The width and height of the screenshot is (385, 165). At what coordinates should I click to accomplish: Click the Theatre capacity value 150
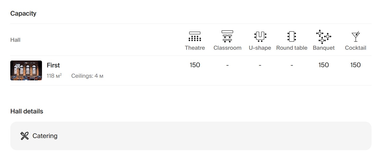[195, 65]
